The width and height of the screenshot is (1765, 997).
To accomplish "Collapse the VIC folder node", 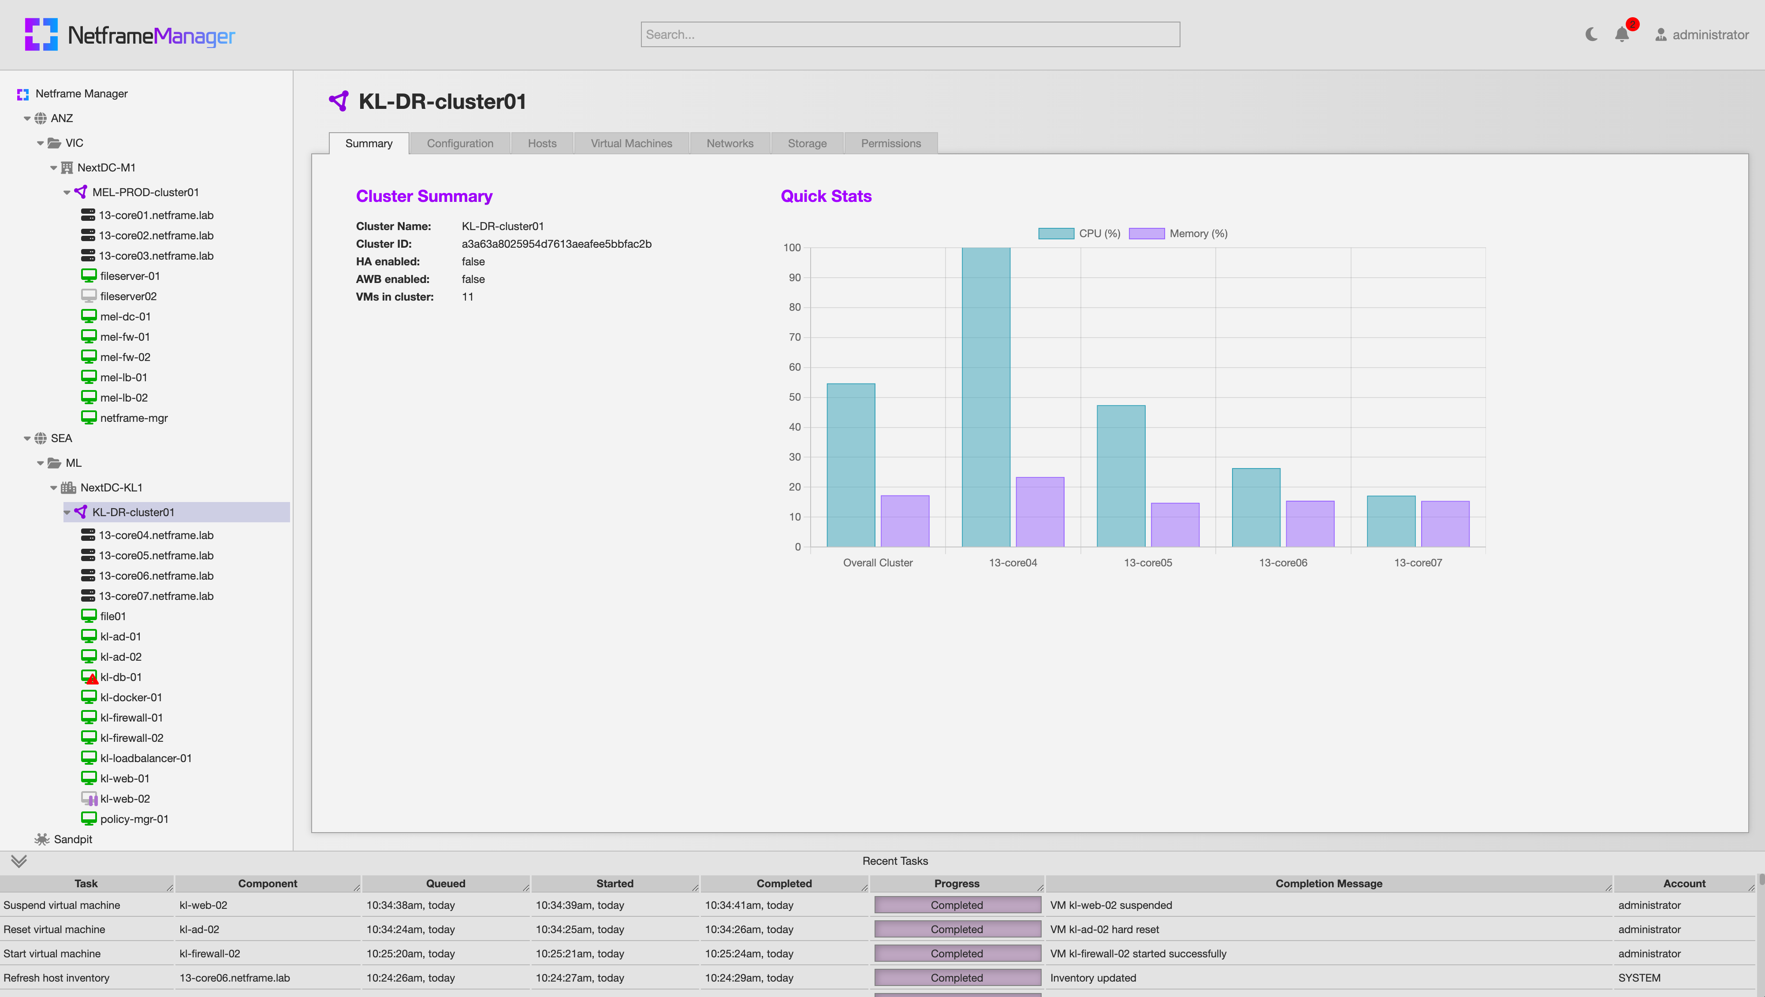I will 41,143.
